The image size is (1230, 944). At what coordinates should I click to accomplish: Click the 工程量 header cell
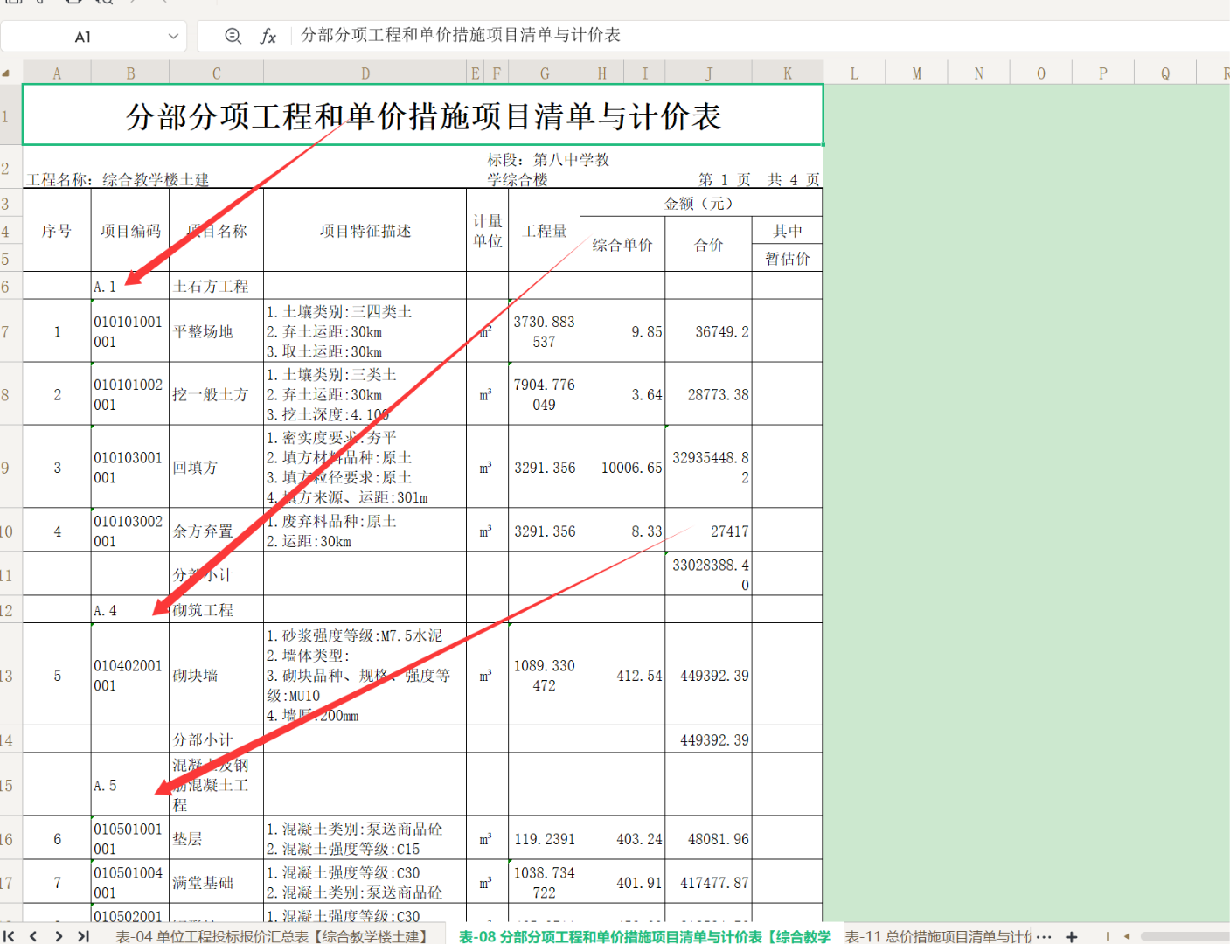pos(544,231)
